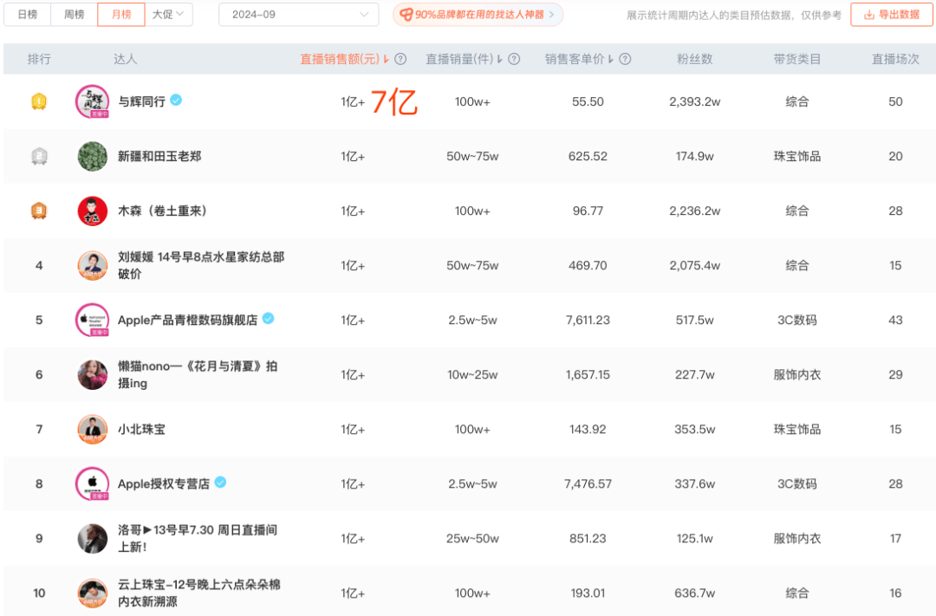The width and height of the screenshot is (936, 616).
Task: Open 与辉同行 avatar
Action: [x=93, y=101]
